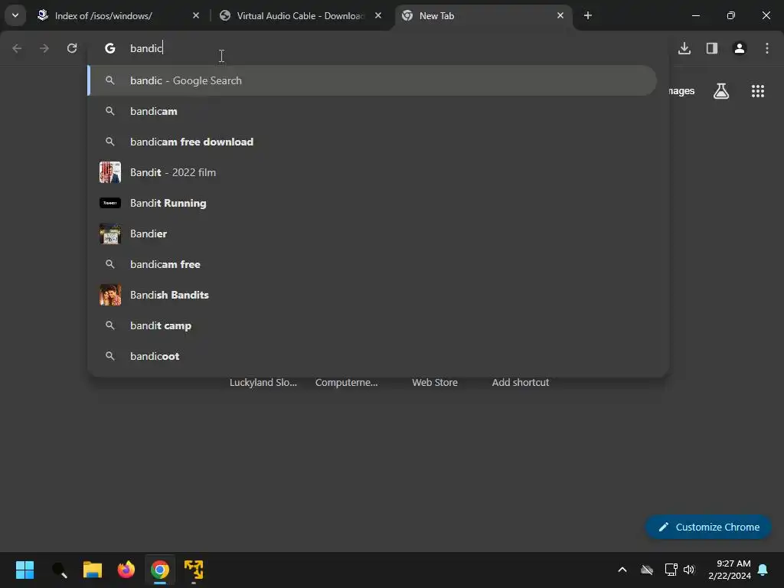Click the OneDrive cloud tray icon
Viewport: 784px width, 588px height.
(x=647, y=570)
